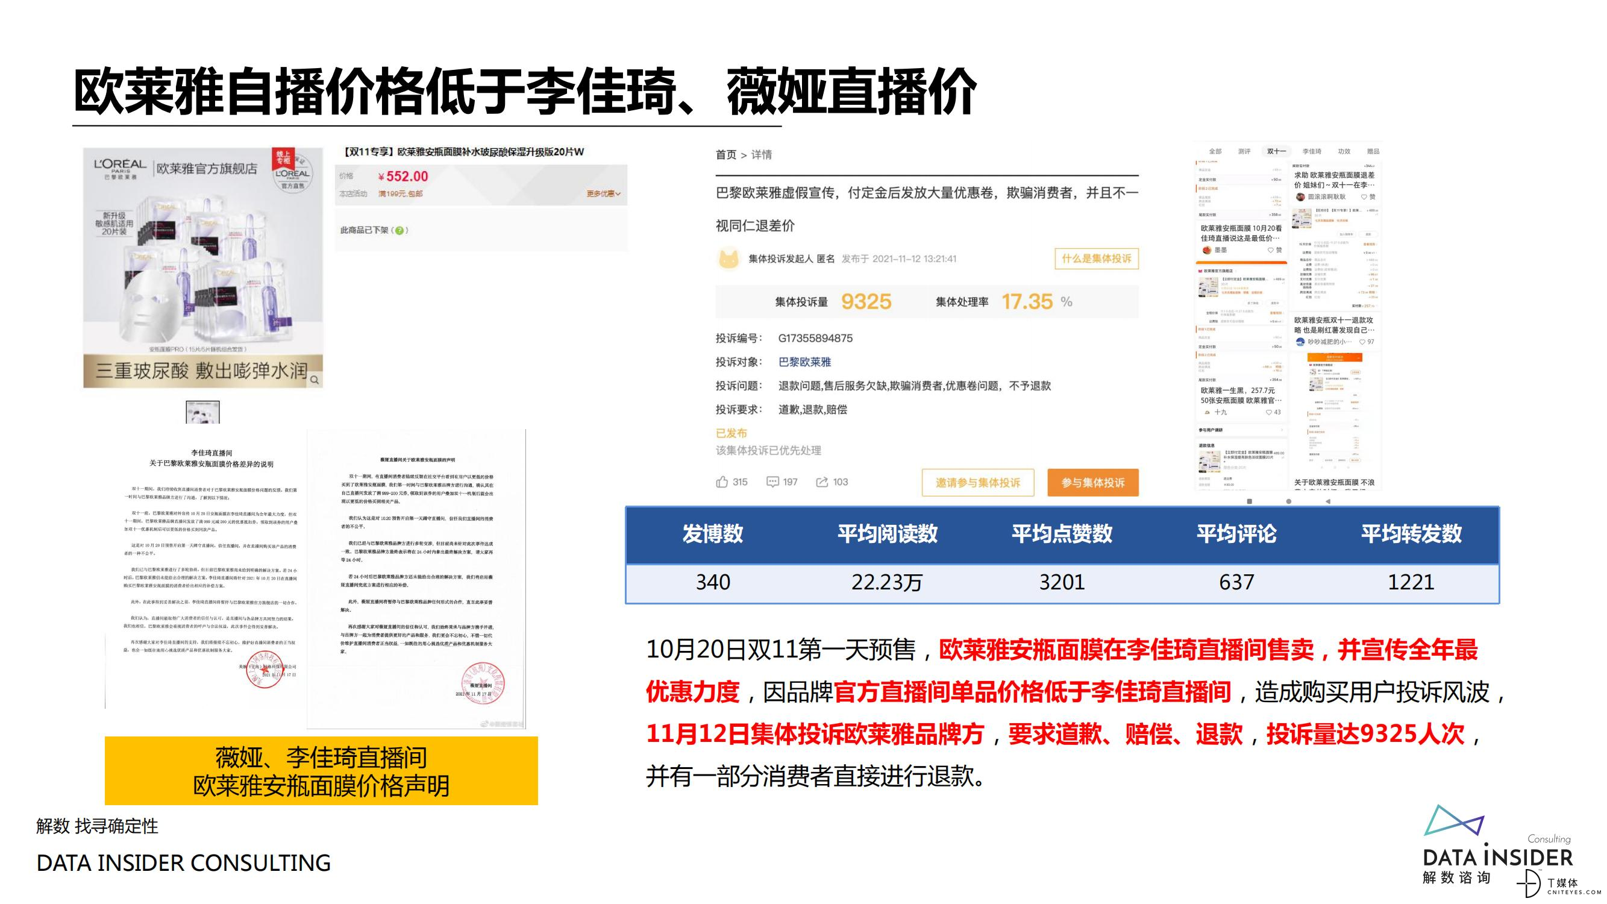This screenshot has width=1607, height=904.
Task: Click the share icon showing 103
Action: click(x=822, y=482)
